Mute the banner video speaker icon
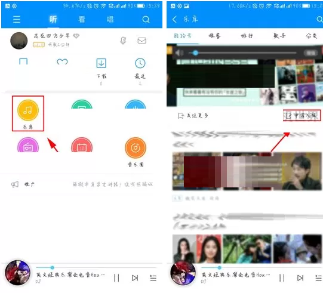The height and width of the screenshot is (293, 323). pyautogui.click(x=179, y=53)
